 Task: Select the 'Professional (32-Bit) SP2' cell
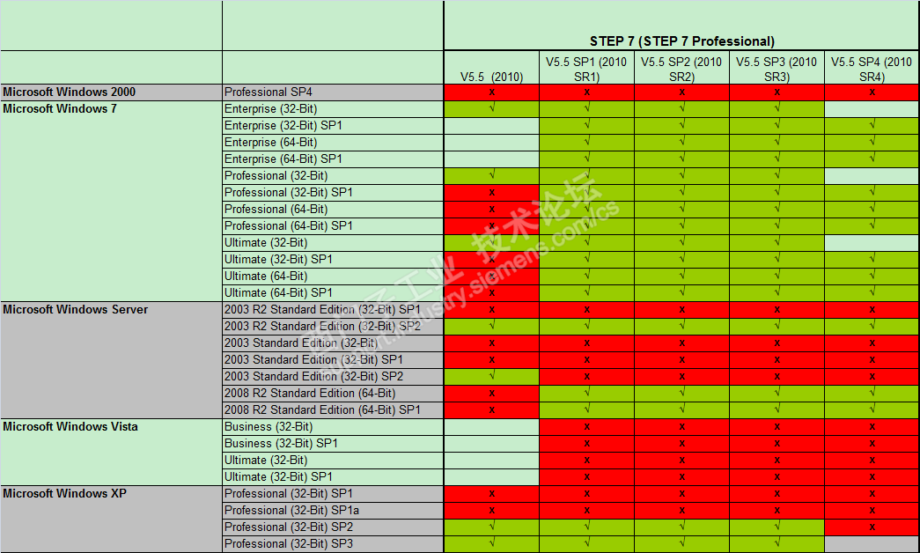(x=334, y=527)
